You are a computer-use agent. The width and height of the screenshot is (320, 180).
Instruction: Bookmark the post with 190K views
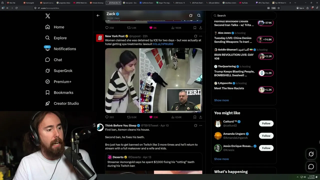point(195,28)
